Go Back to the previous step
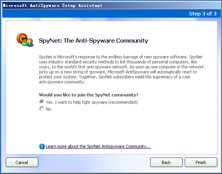This screenshot has width=222, height=174. pyautogui.click(x=166, y=162)
